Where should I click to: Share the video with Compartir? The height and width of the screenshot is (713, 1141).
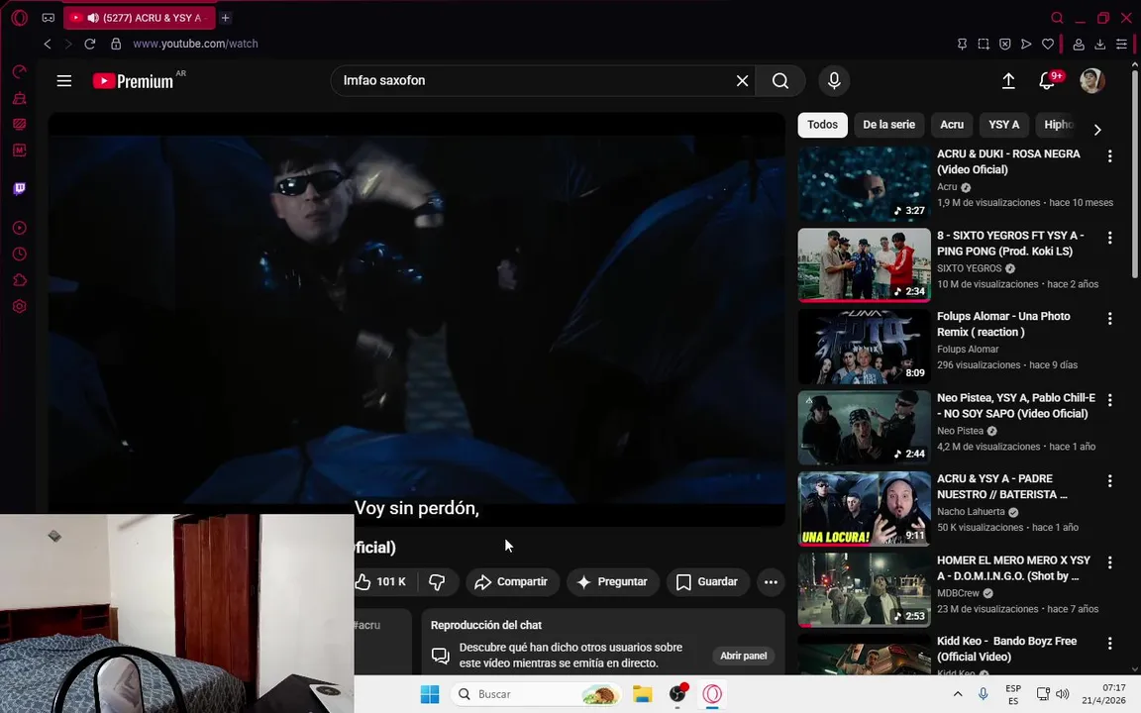[511, 582]
